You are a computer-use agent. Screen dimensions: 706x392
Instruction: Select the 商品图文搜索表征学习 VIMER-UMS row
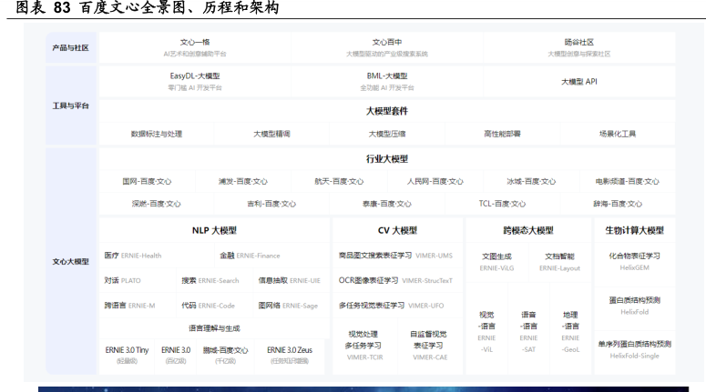pos(397,256)
